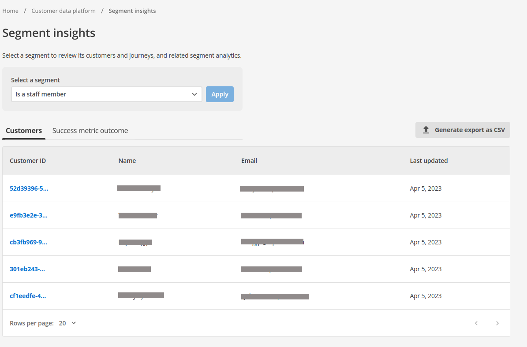
Task: Click the export upload arrow icon
Action: click(426, 130)
